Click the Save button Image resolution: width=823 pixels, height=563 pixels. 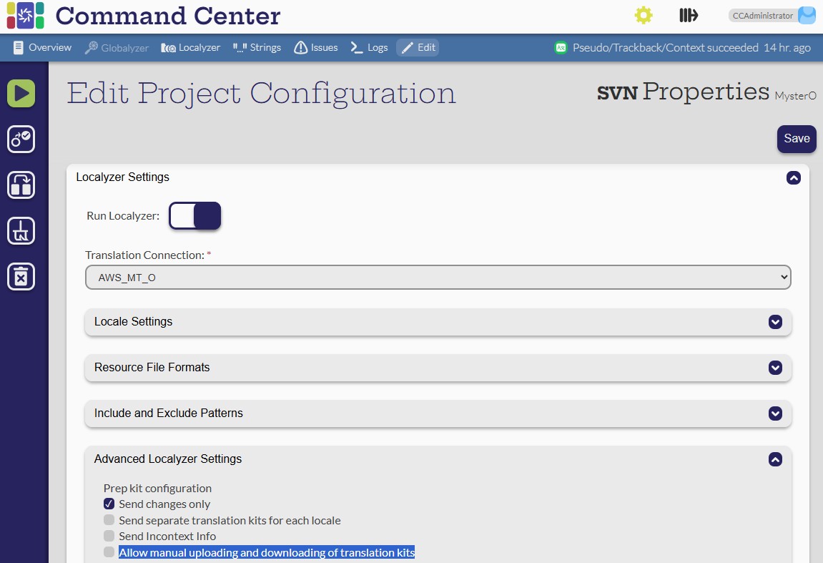[797, 139]
